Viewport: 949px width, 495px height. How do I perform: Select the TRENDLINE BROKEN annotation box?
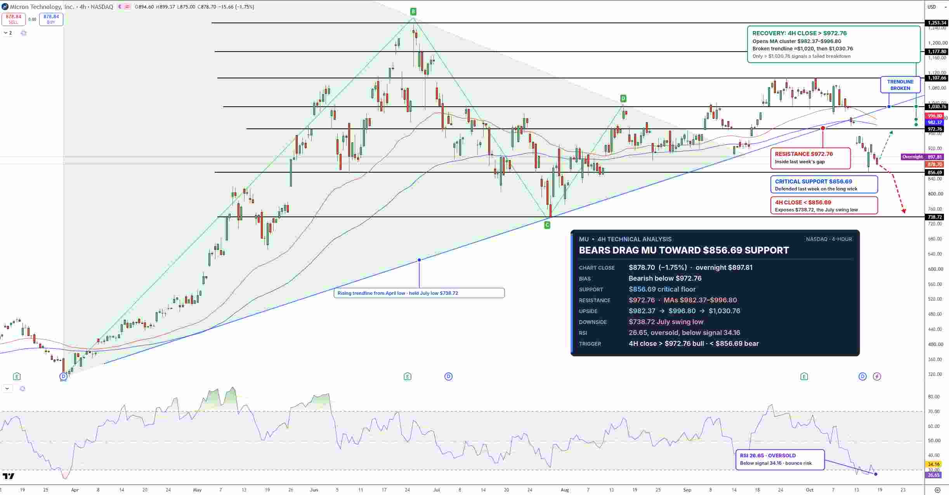(900, 85)
